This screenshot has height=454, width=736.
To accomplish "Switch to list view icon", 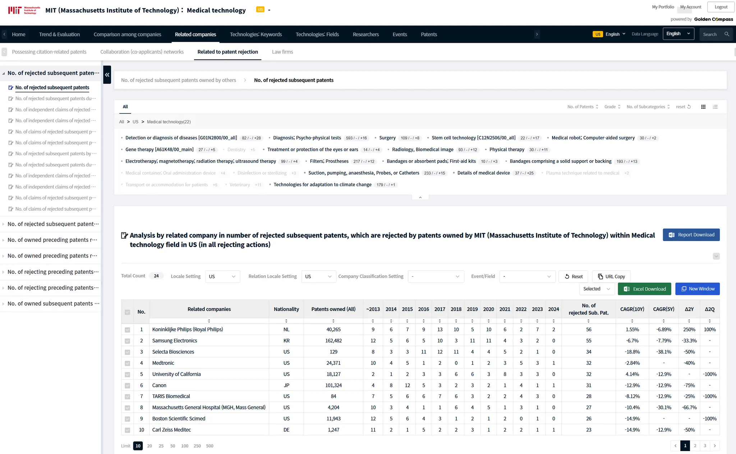I will coord(715,107).
